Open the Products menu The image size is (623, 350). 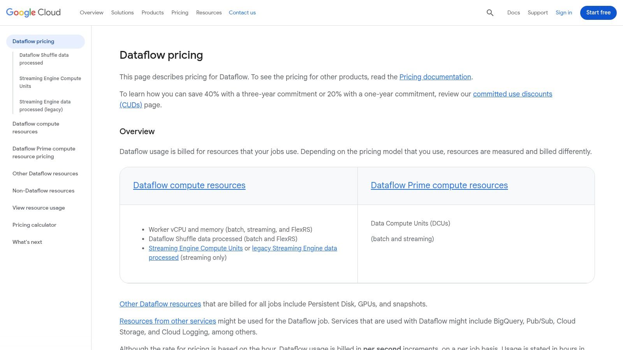pyautogui.click(x=152, y=12)
